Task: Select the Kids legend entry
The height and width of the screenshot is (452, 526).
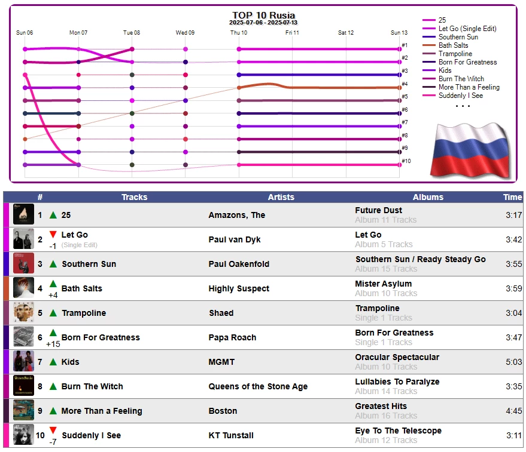Action: click(445, 70)
